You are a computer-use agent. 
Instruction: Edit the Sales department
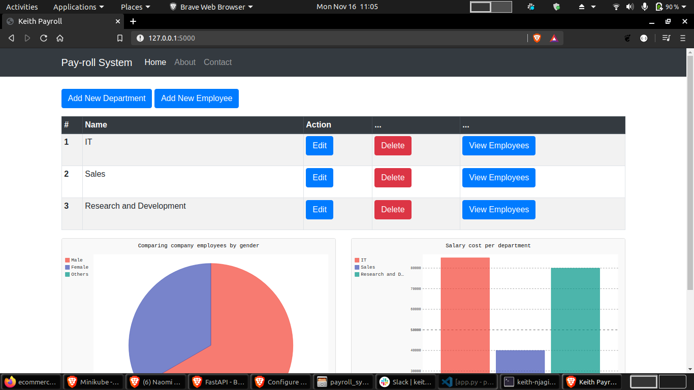click(320, 178)
